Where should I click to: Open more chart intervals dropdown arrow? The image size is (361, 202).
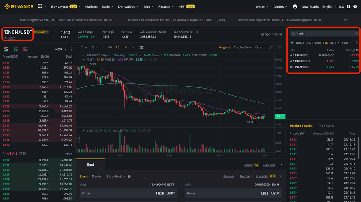point(133,47)
